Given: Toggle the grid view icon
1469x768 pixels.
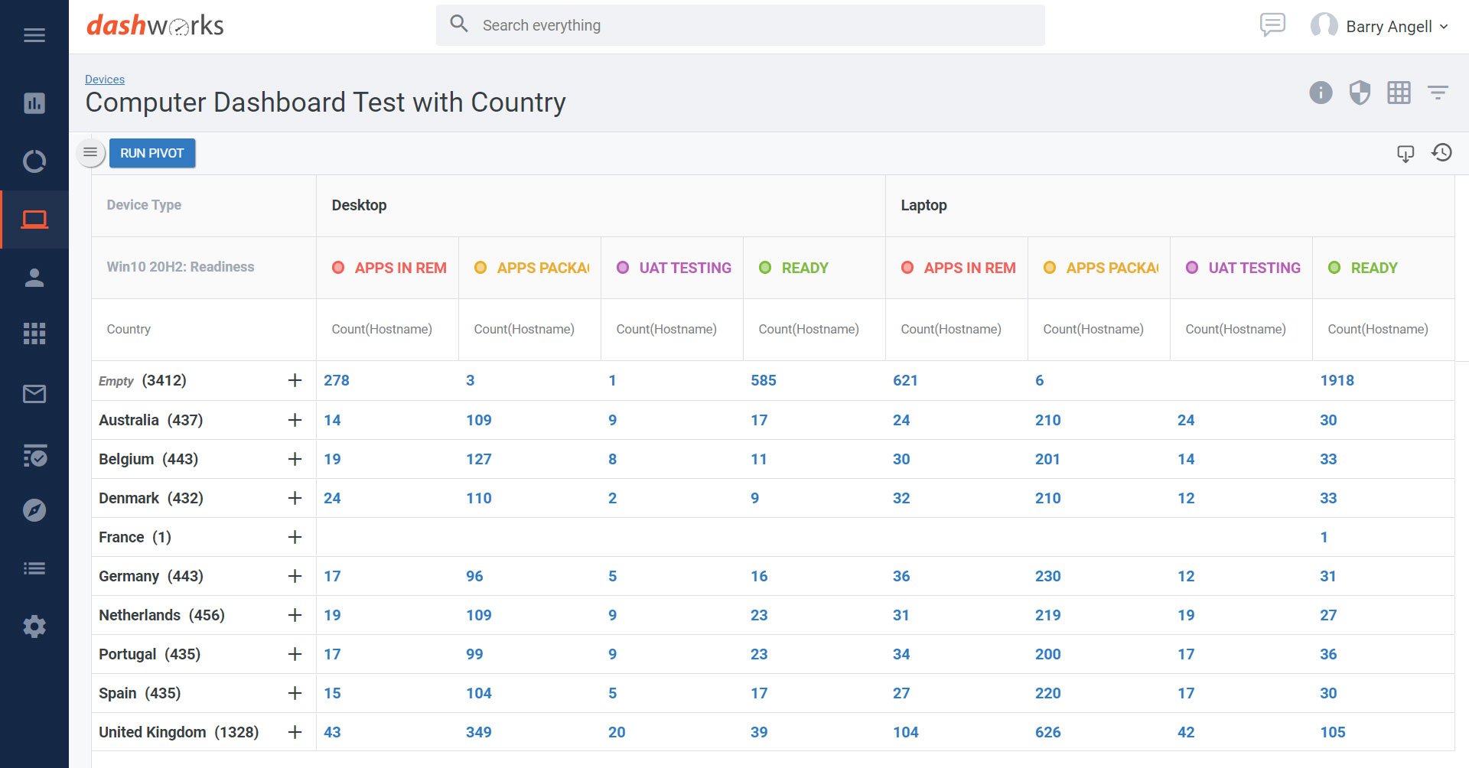Looking at the screenshot, I should (x=1399, y=93).
